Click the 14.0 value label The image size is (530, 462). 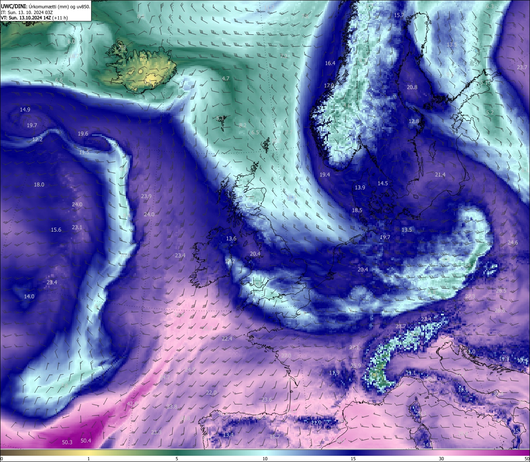click(x=29, y=296)
